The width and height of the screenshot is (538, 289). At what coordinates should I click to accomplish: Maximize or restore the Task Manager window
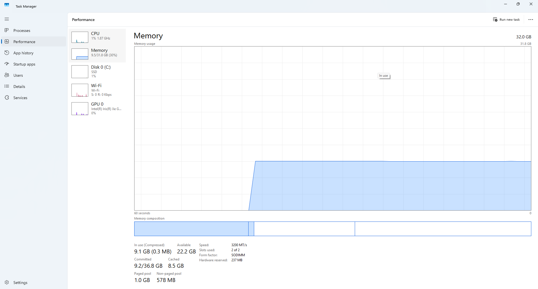(x=518, y=4)
